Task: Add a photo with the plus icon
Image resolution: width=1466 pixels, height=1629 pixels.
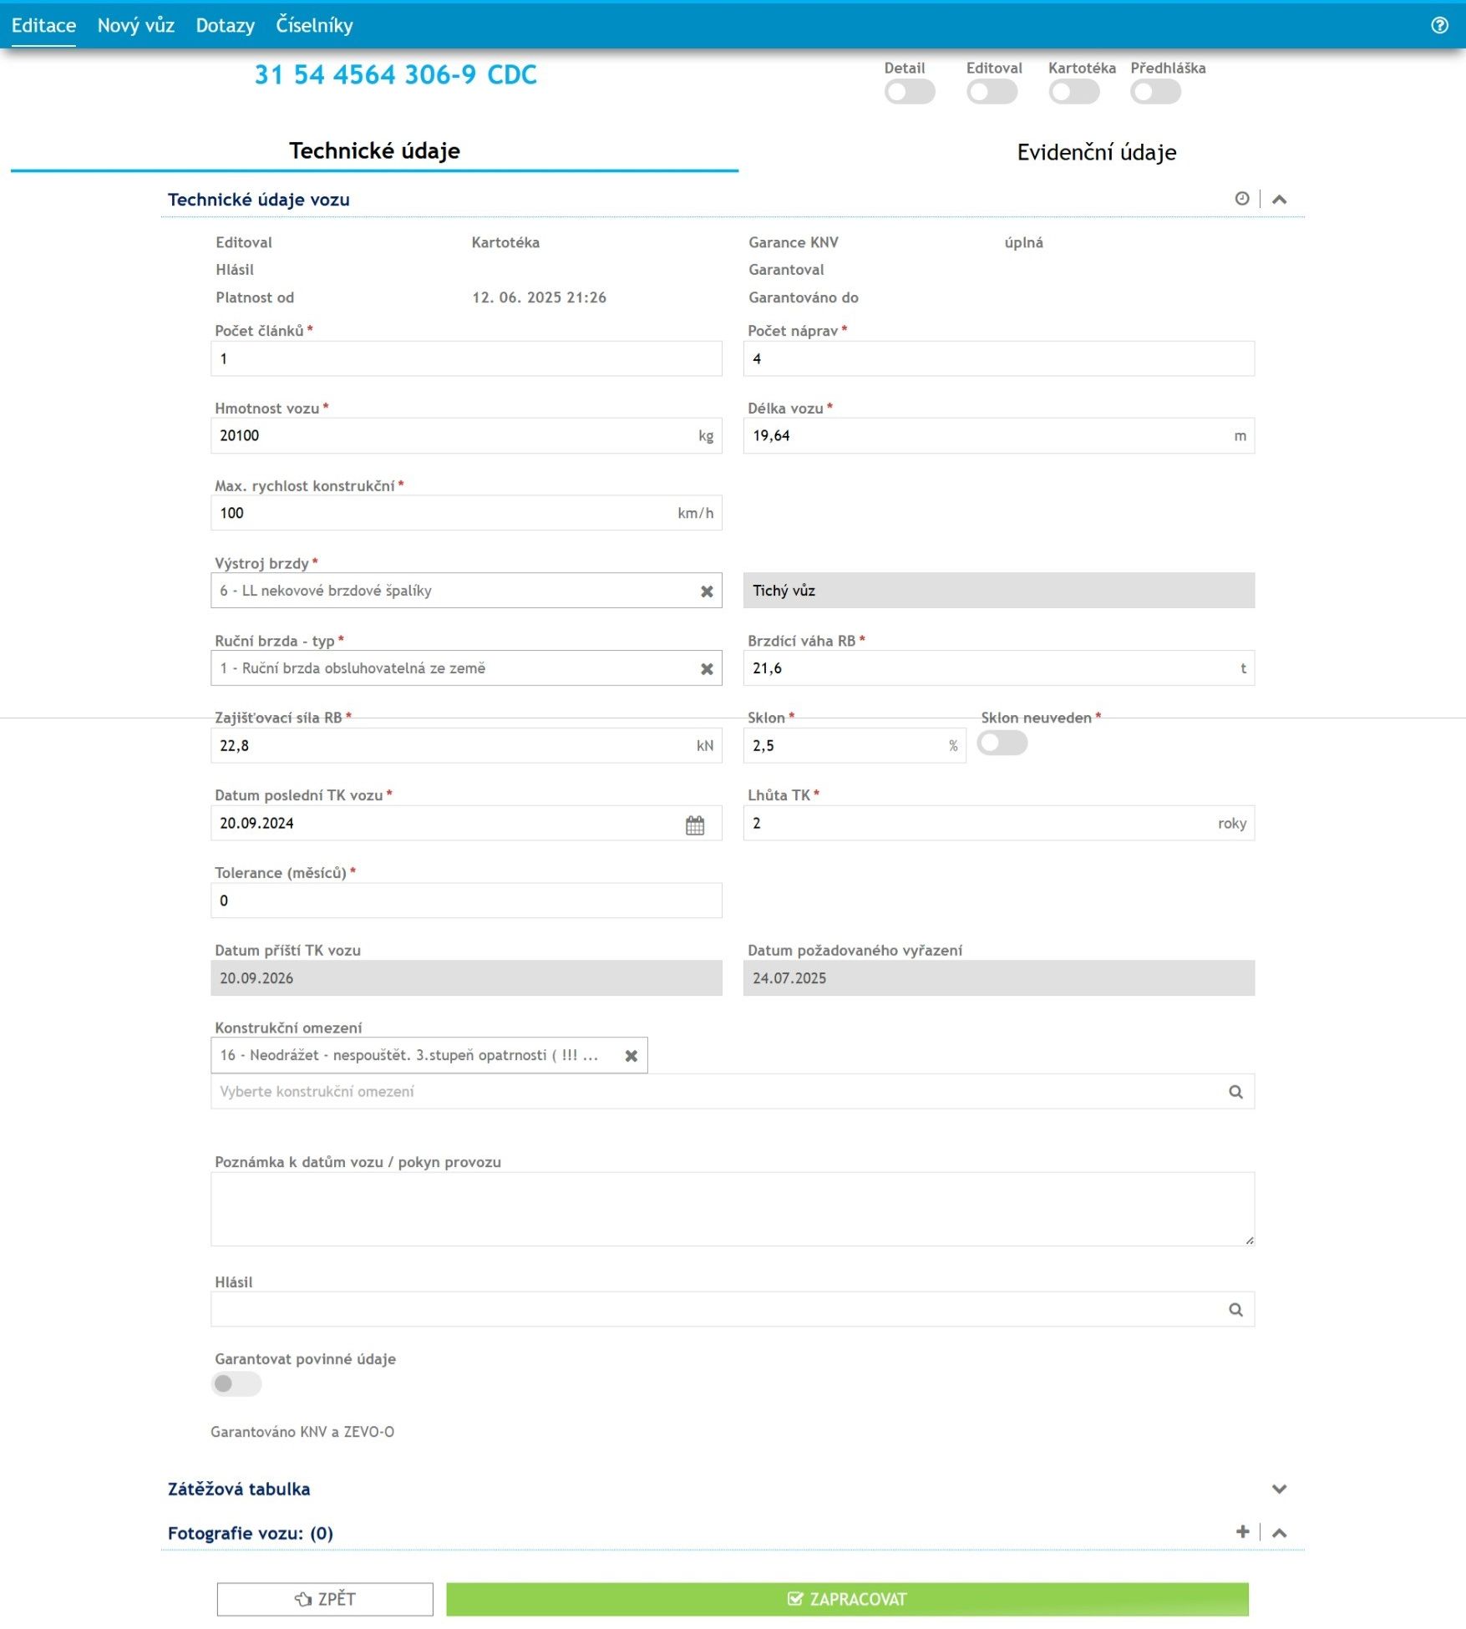Action: (1242, 1531)
